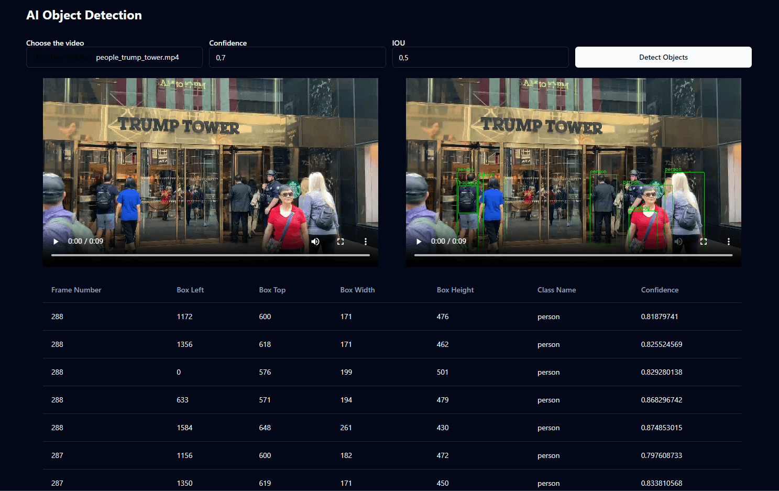Select confidence value 0.81879741
Screen dimensions: 779x491
pyautogui.click(x=660, y=317)
